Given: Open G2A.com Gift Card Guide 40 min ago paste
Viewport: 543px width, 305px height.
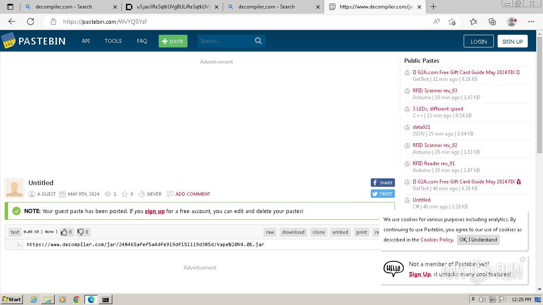Looking at the screenshot, I should [467, 182].
